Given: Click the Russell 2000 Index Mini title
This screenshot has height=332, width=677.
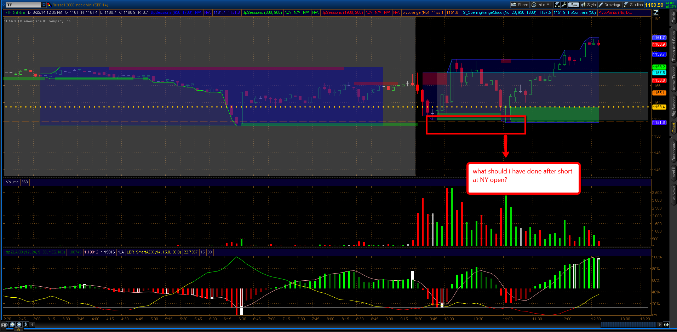Looking at the screenshot, I should (80, 5).
